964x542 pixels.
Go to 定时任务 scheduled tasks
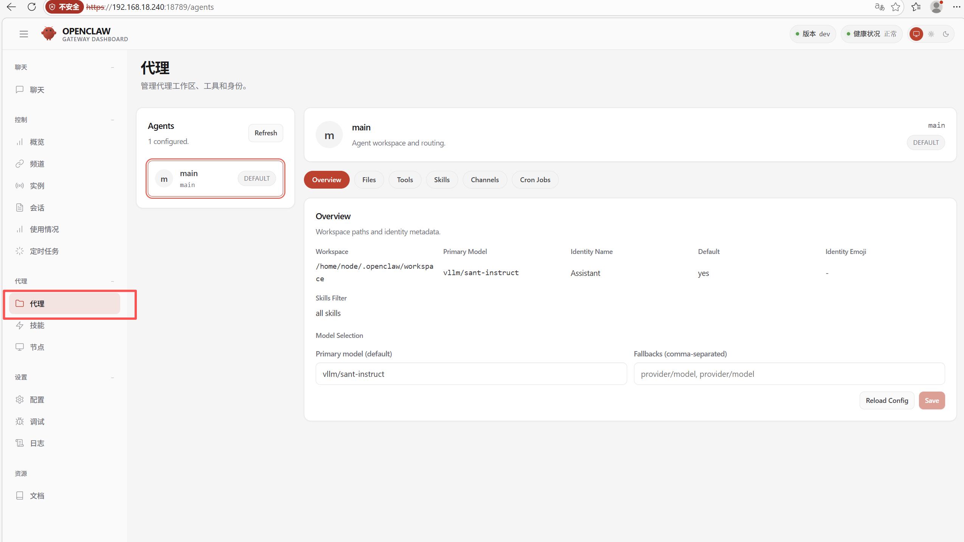44,251
